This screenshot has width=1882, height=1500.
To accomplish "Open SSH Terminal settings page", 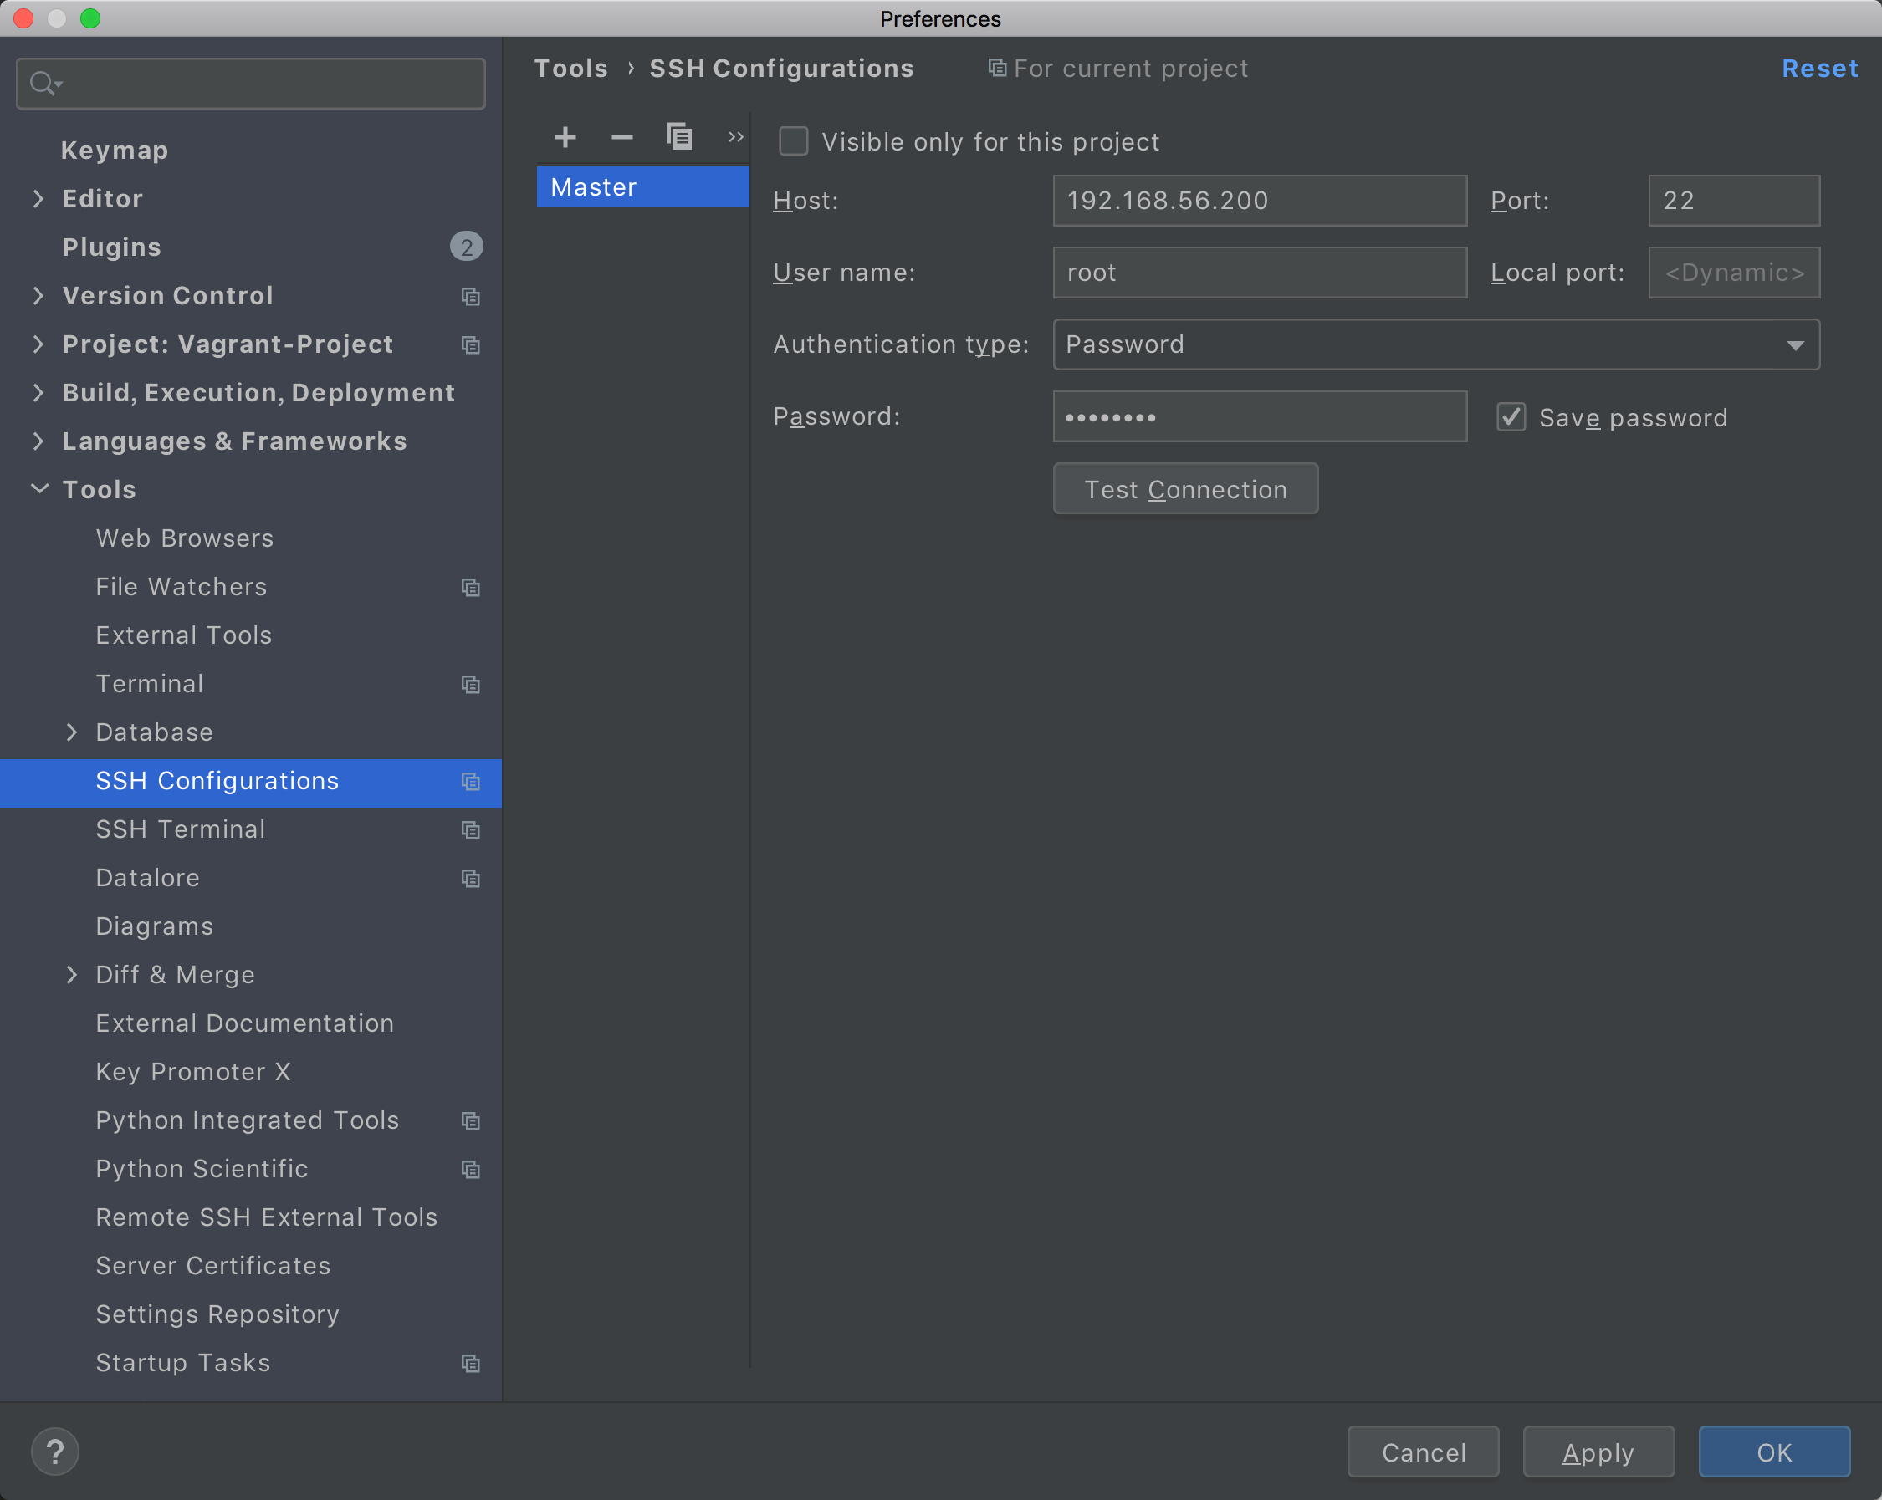I will [x=181, y=829].
